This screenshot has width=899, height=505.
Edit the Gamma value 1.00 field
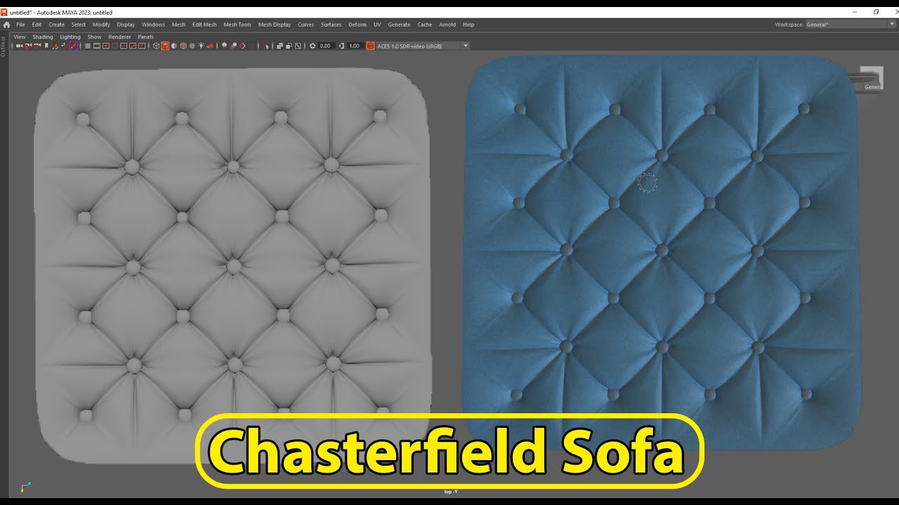pos(355,46)
